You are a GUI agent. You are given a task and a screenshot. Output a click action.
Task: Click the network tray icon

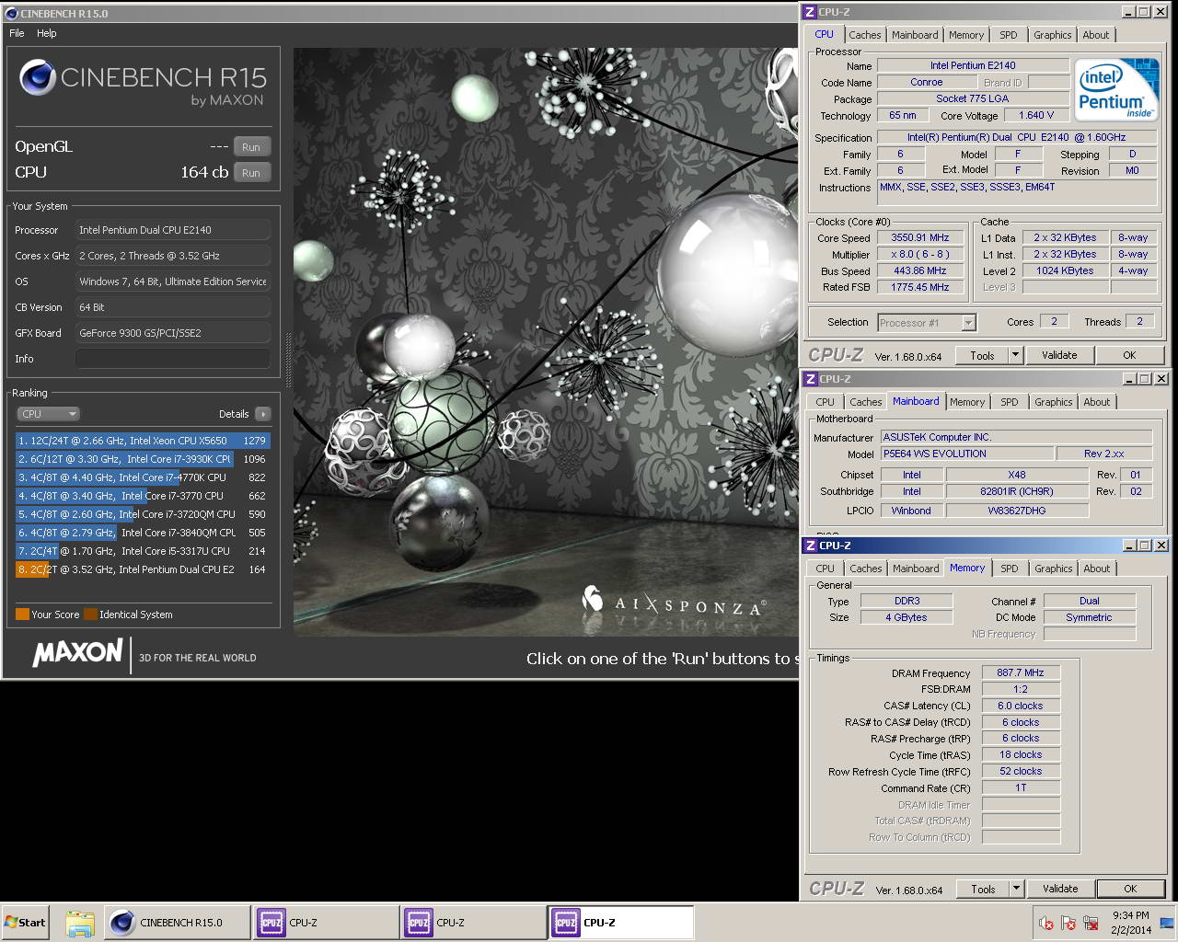click(1091, 923)
